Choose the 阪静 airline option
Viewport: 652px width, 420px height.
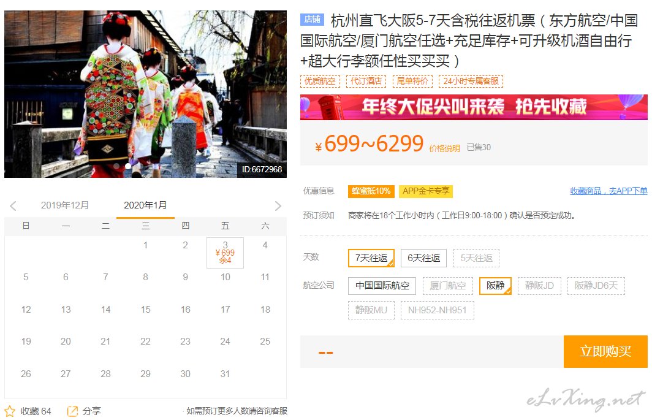(495, 286)
